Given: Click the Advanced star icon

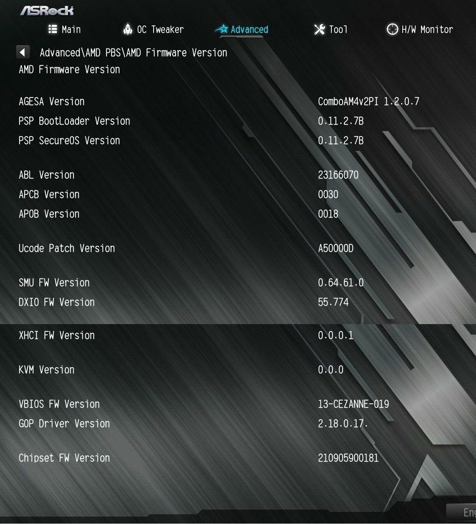Looking at the screenshot, I should click(x=221, y=29).
